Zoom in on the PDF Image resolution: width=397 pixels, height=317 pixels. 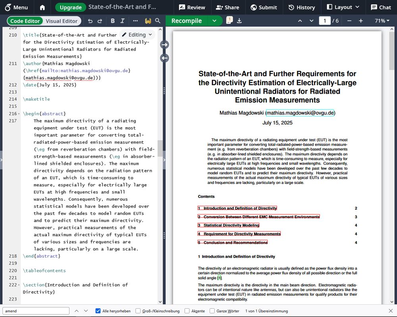click(x=361, y=21)
